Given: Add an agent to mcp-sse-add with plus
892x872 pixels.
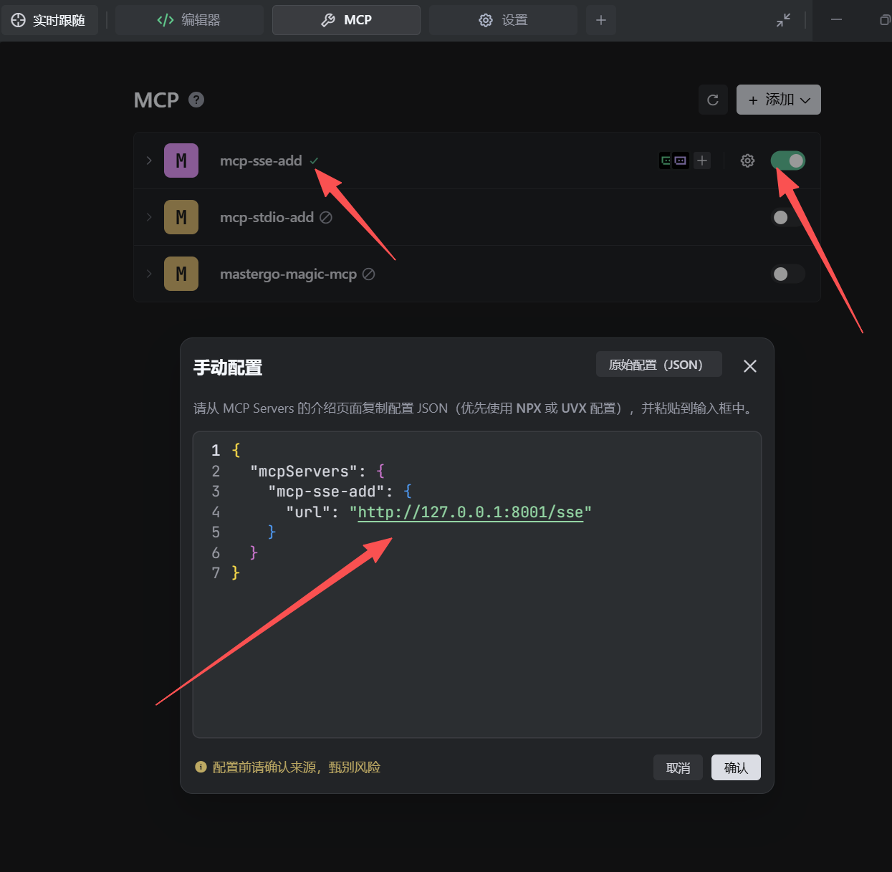Looking at the screenshot, I should click(702, 160).
